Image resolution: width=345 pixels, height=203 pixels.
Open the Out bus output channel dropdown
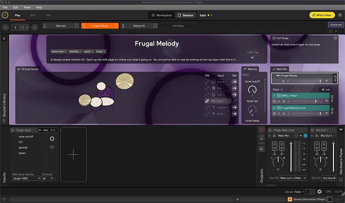click(329, 178)
